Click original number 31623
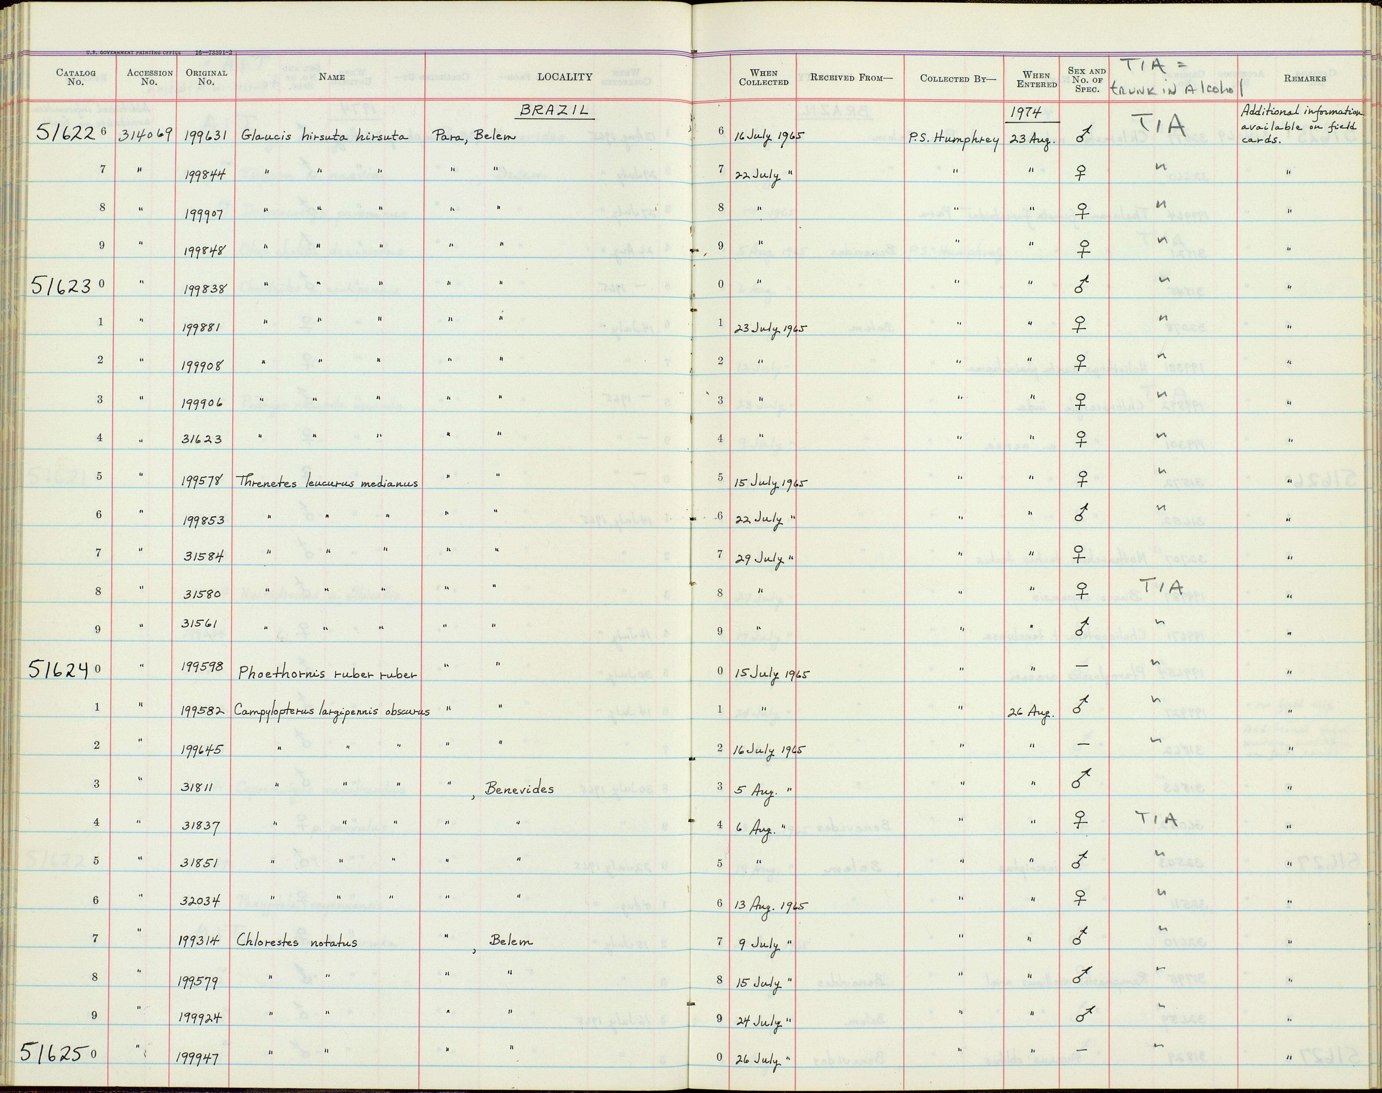 point(202,440)
